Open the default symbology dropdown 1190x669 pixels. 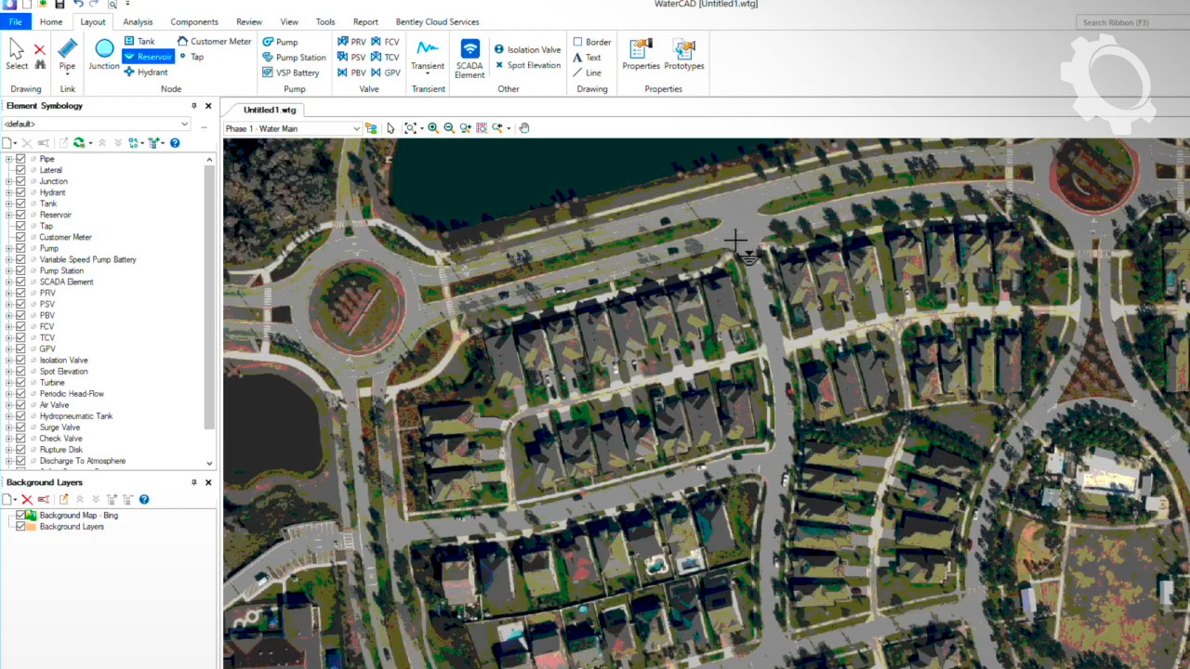(184, 125)
